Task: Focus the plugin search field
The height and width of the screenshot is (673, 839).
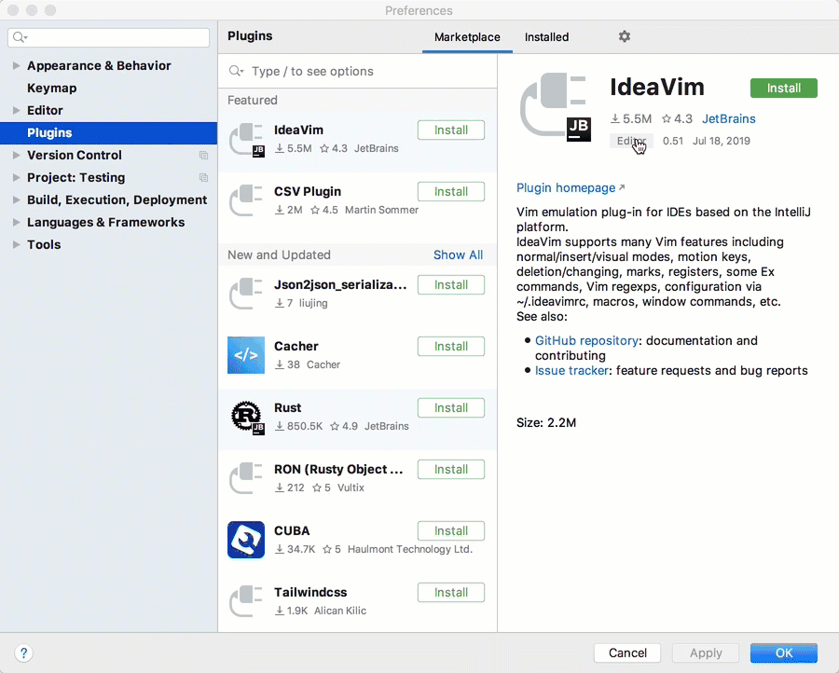Action: (x=364, y=71)
